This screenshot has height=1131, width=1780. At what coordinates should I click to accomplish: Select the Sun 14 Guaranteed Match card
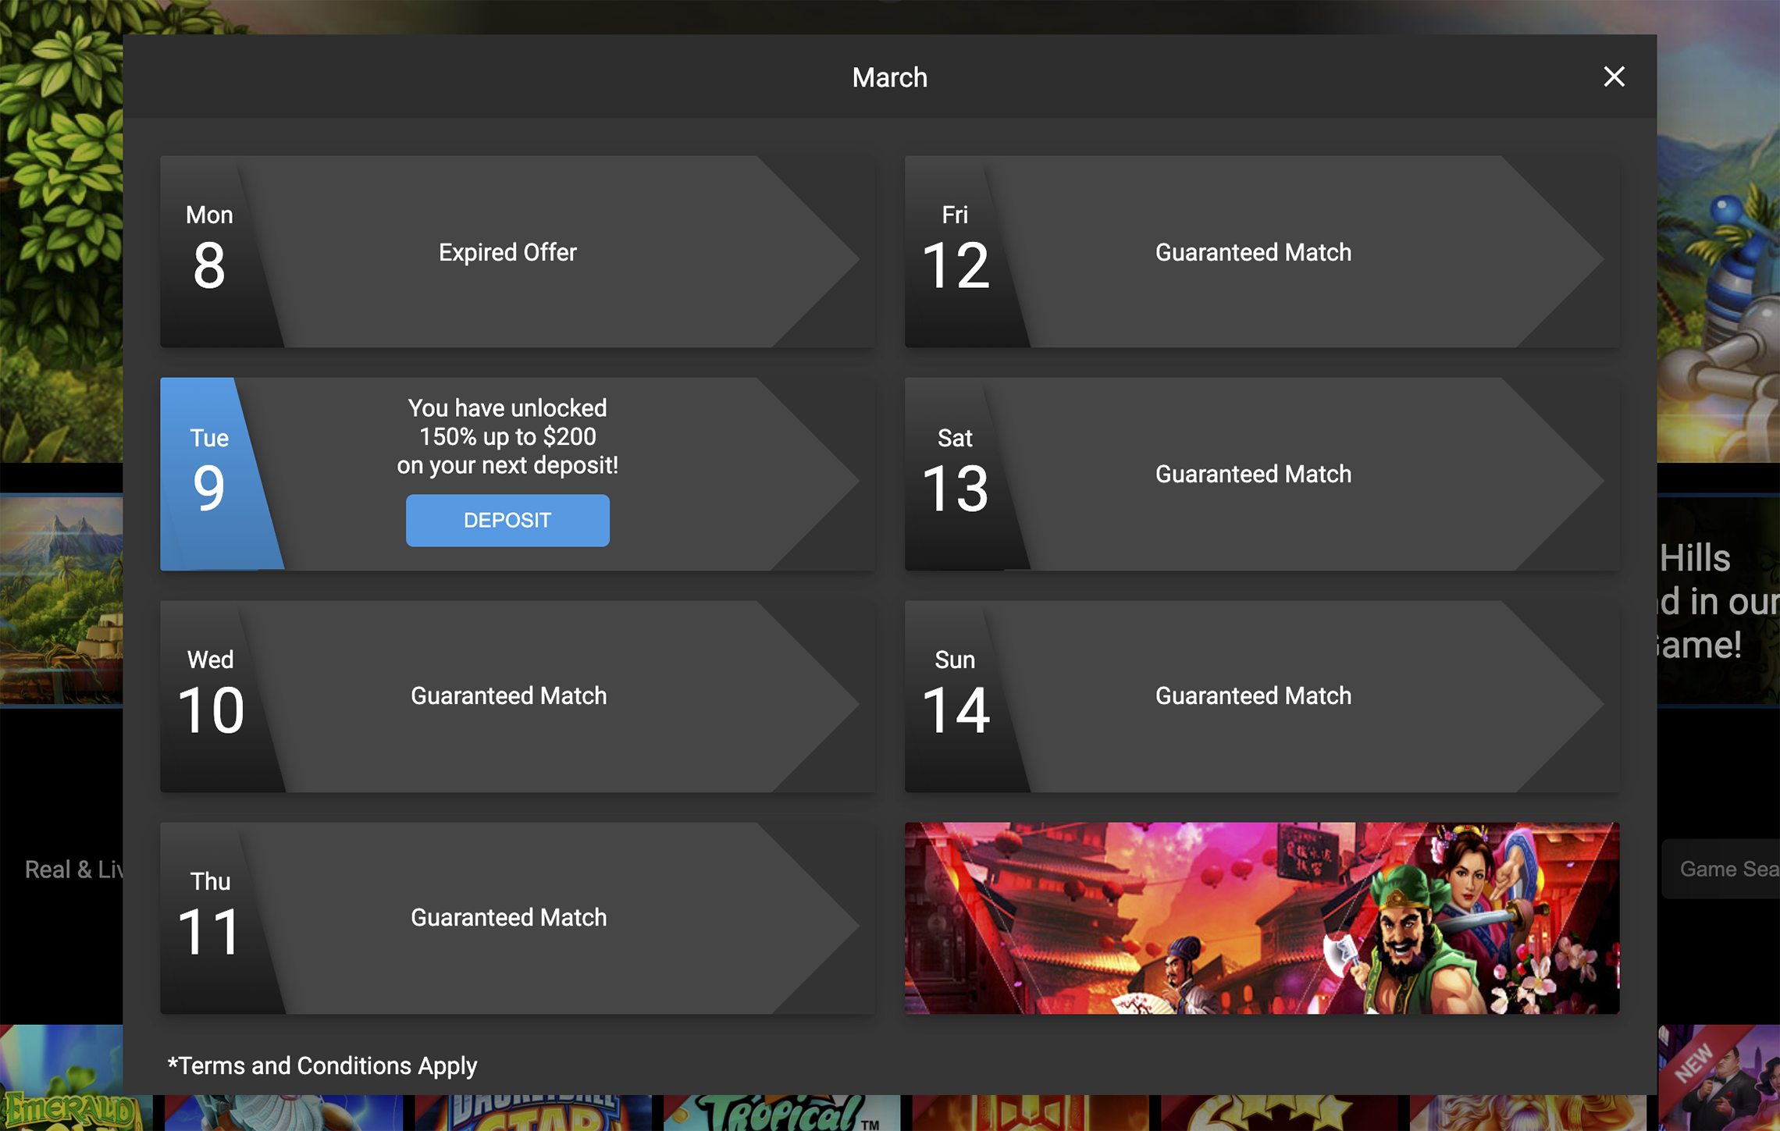click(1262, 696)
